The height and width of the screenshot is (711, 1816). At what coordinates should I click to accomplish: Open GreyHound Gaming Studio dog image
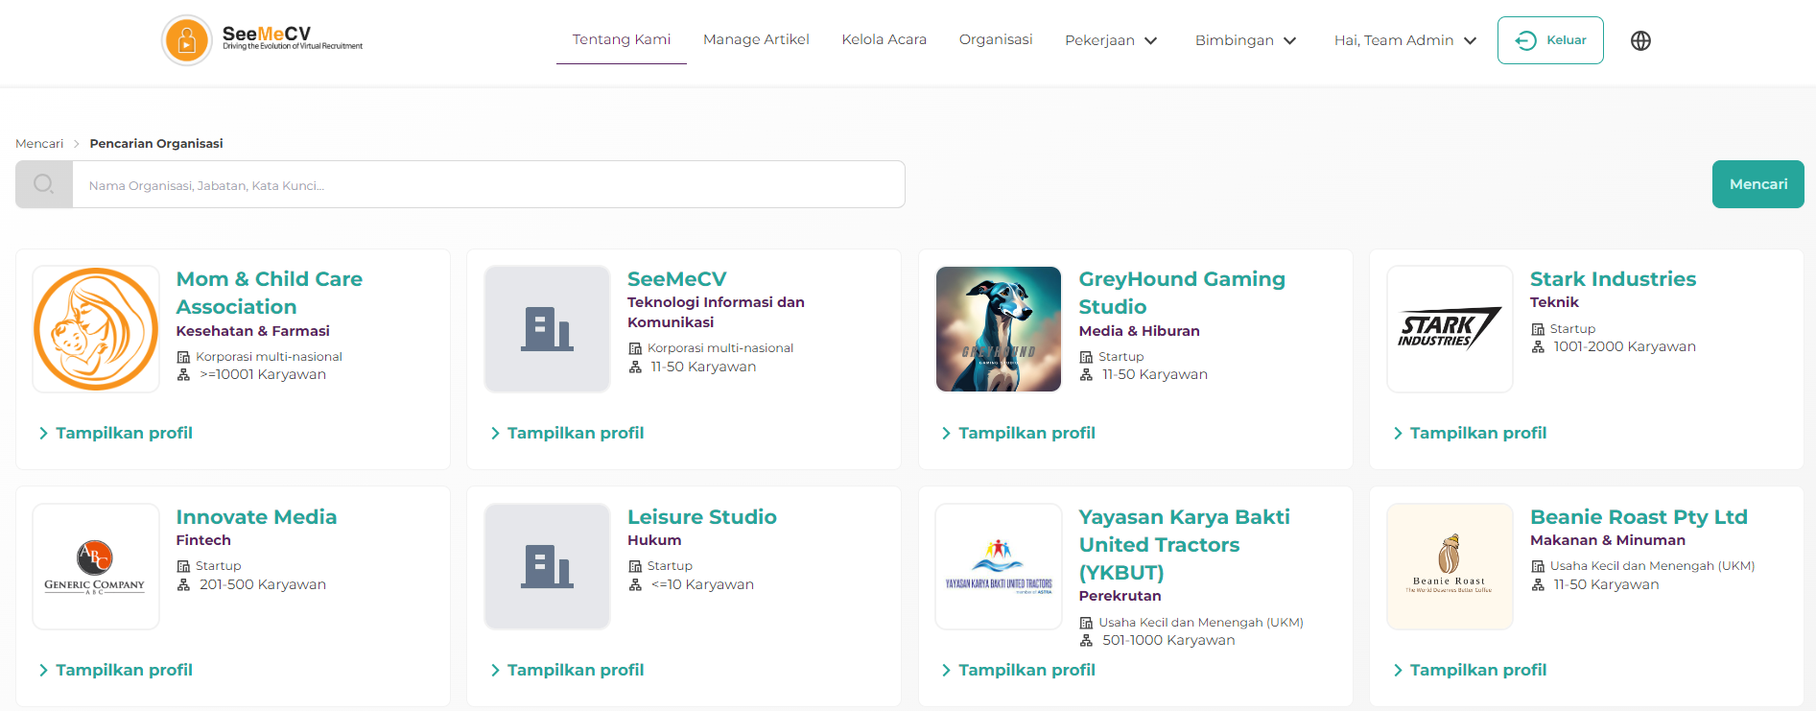click(x=999, y=329)
